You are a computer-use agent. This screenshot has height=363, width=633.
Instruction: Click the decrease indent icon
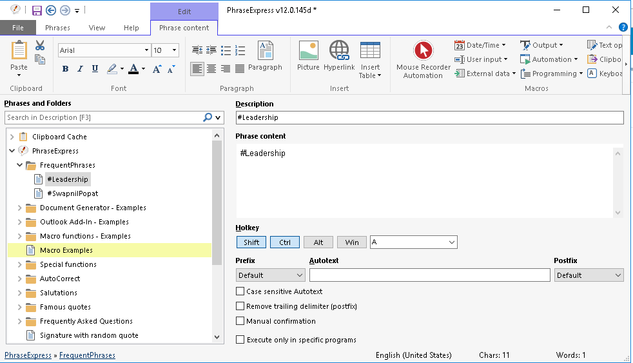[197, 50]
